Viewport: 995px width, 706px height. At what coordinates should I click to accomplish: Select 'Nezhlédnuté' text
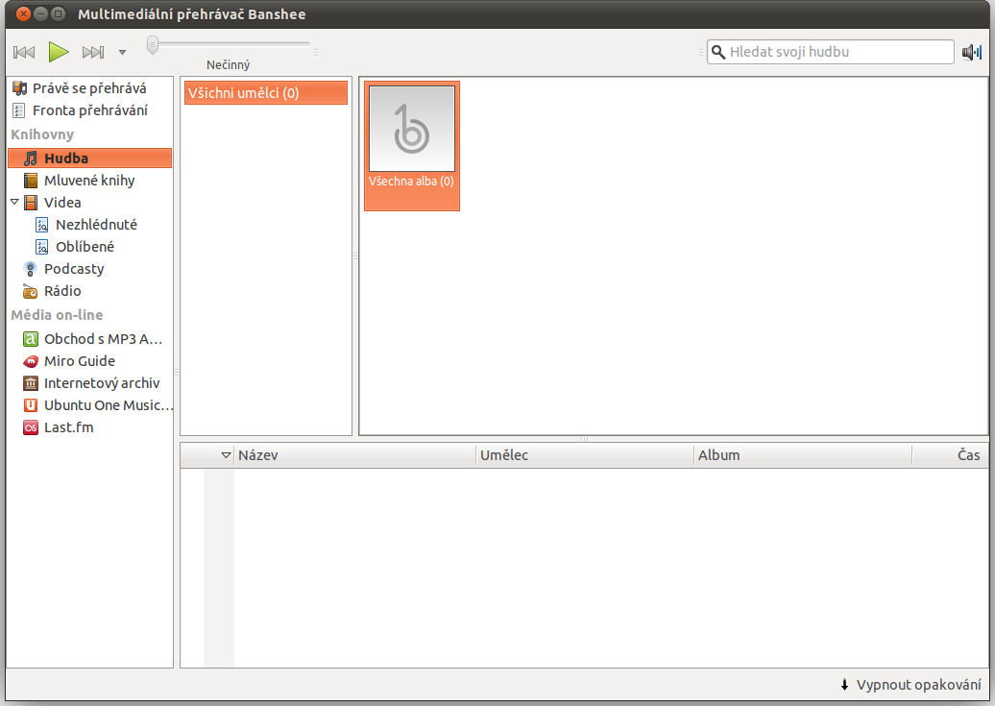[x=96, y=225]
